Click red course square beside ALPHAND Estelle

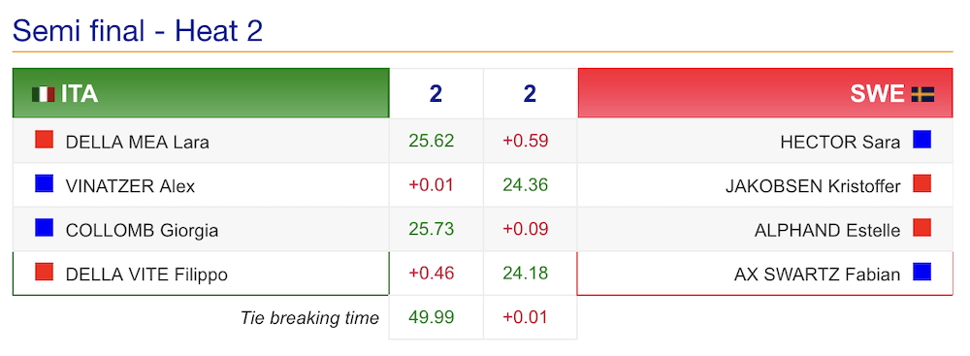pyautogui.click(x=921, y=227)
